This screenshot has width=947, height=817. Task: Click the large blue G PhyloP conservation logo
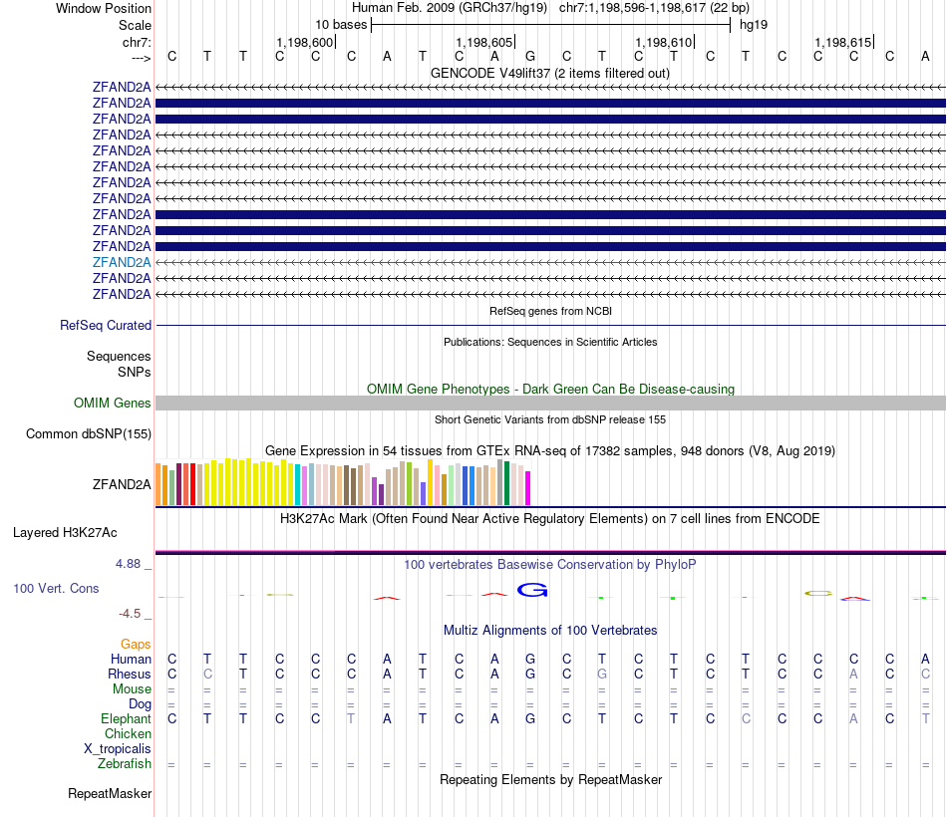coord(532,590)
